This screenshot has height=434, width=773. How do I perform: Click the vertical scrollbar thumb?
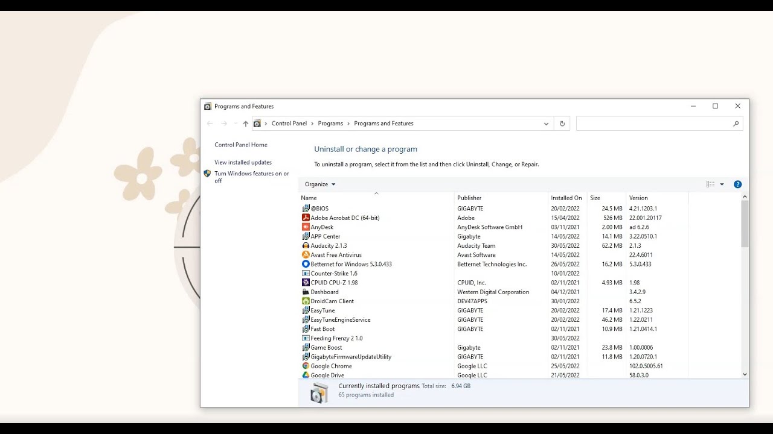(x=745, y=224)
